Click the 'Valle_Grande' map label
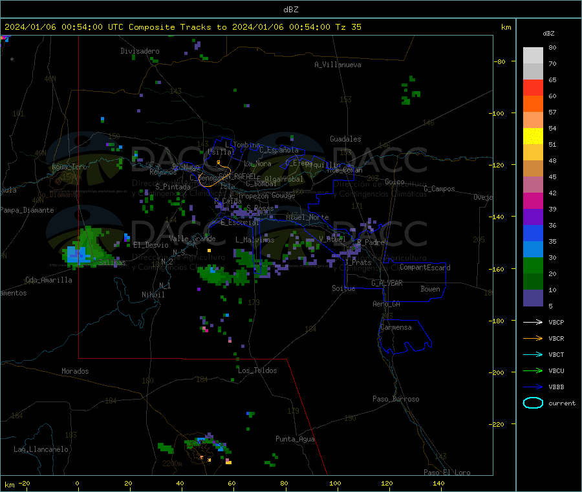This screenshot has height=492, width=582. 192,239
